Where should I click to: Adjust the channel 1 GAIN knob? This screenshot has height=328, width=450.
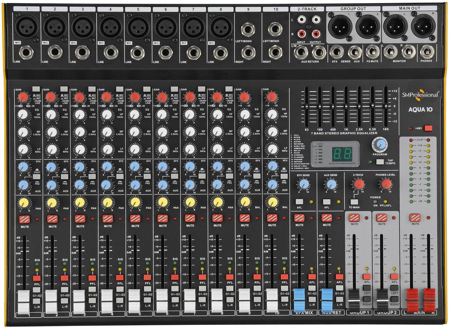pos(23,98)
